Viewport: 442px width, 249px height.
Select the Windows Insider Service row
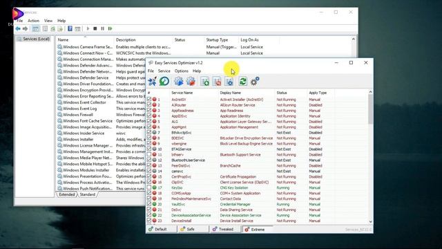[84, 133]
